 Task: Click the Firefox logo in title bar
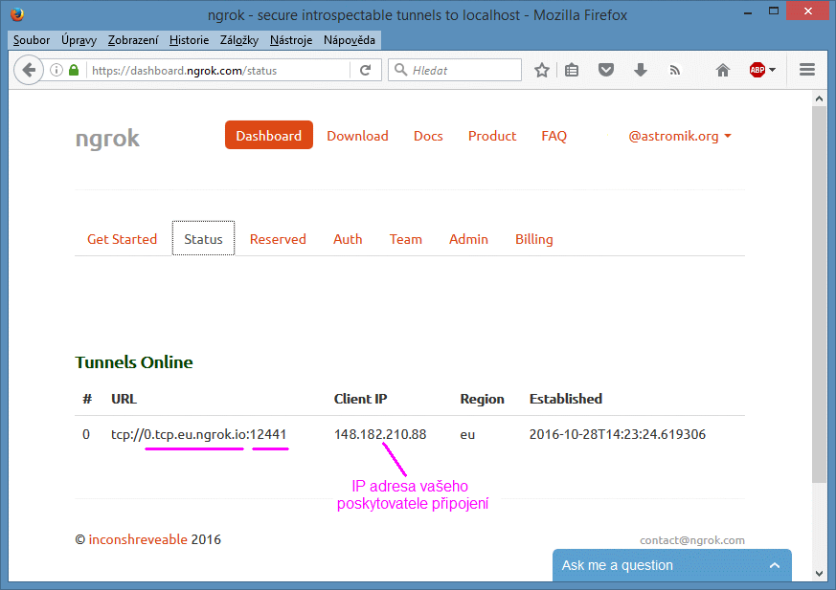17,14
